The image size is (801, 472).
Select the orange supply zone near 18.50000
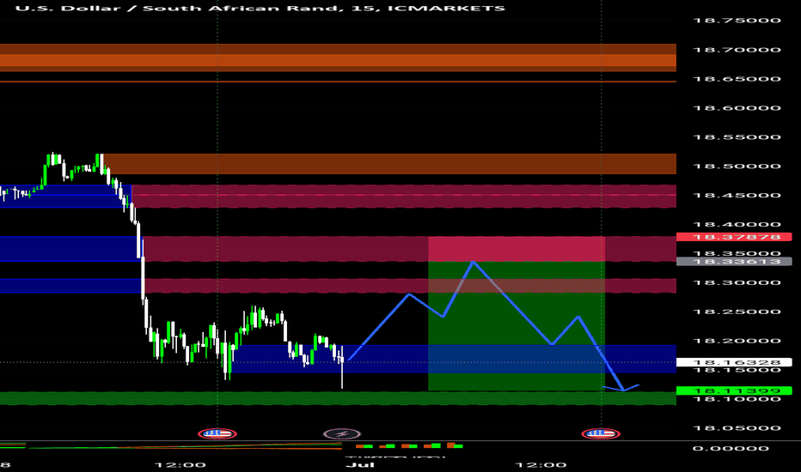coord(389,164)
